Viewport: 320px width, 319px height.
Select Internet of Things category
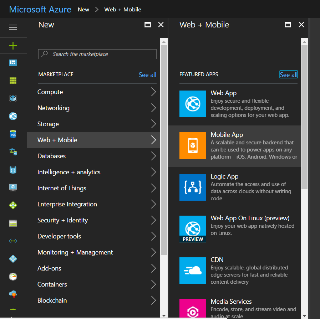pyautogui.click(x=93, y=188)
